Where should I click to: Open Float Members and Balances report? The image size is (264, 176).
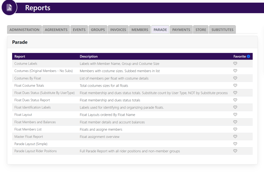pyautogui.click(x=35, y=122)
